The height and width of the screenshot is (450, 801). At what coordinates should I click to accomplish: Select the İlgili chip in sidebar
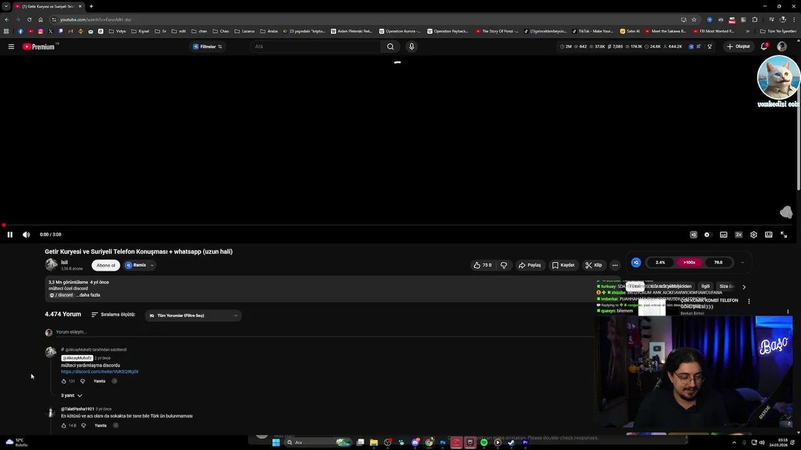pyautogui.click(x=705, y=286)
